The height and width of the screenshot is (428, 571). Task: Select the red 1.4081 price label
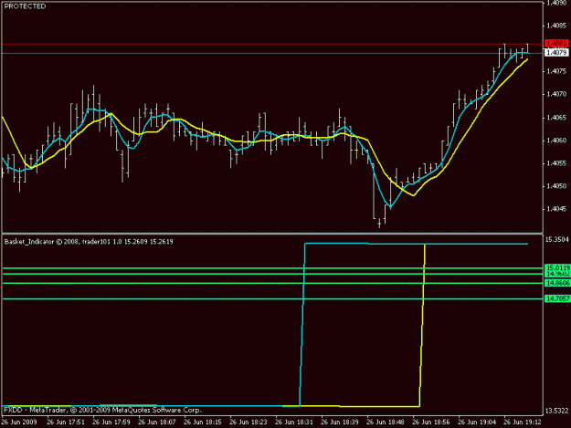[x=556, y=44]
